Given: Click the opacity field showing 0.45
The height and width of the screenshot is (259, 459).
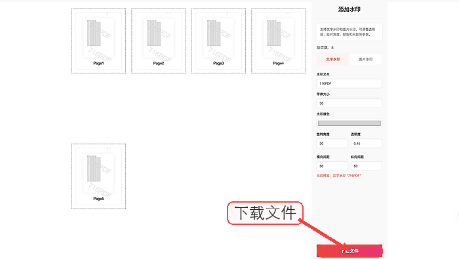Looking at the screenshot, I should (367, 144).
